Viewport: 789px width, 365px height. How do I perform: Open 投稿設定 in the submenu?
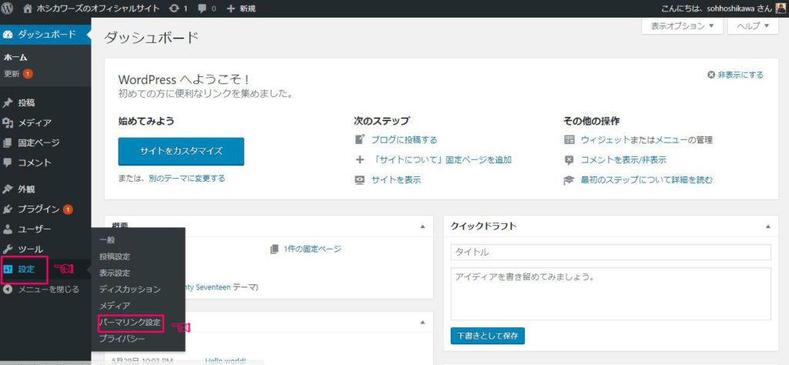[115, 256]
